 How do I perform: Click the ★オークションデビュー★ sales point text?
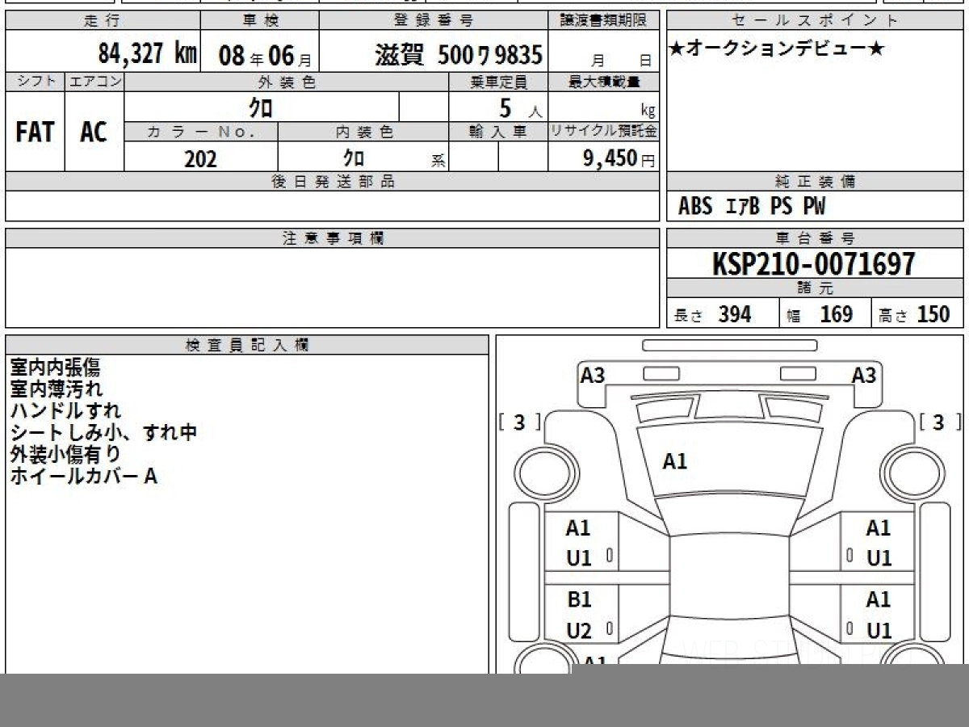coord(776,49)
